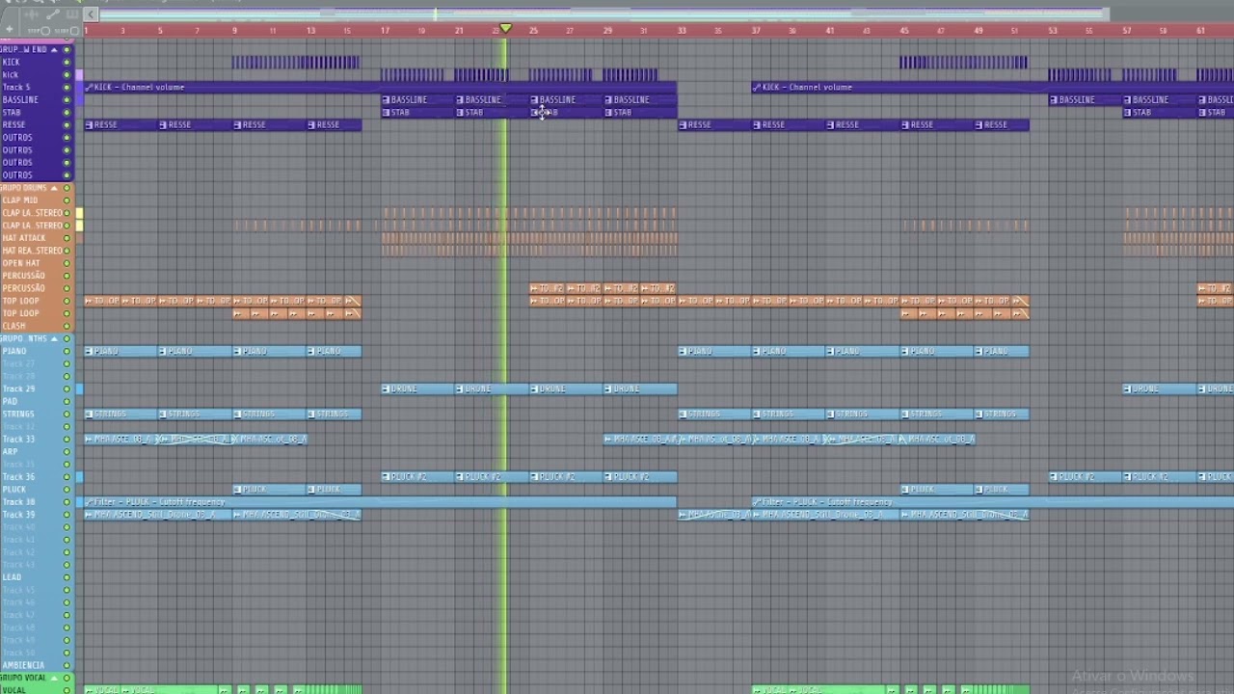Select the Track 29 name
The image size is (1234, 694).
click(18, 388)
